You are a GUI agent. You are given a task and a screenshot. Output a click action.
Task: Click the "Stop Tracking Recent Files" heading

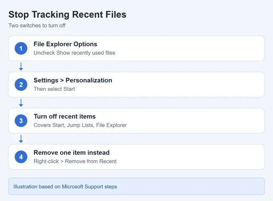click(x=67, y=15)
